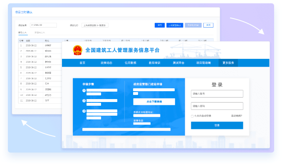Enable the 七天内自动登录 checkbox
The height and width of the screenshot is (165, 282).
[x=192, y=116]
